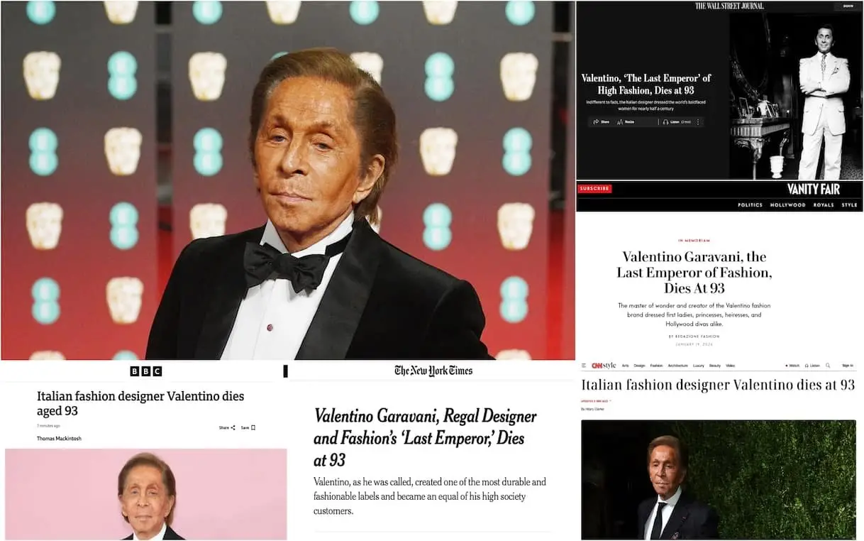Image resolution: width=864 pixels, height=541 pixels.
Task: Click the BBC Share icon
Action: tap(233, 427)
